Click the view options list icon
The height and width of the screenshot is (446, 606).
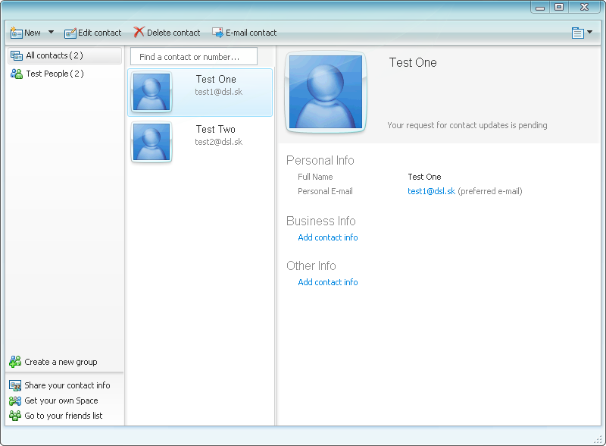[x=578, y=33]
